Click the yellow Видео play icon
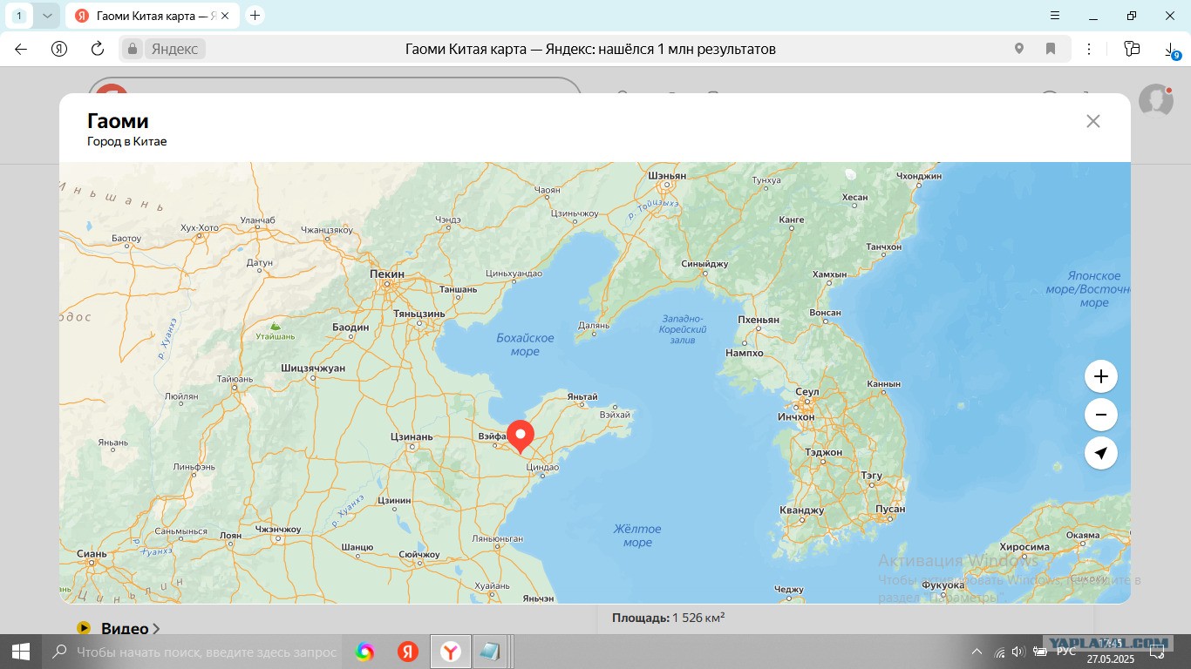Image resolution: width=1191 pixels, height=669 pixels. click(84, 628)
